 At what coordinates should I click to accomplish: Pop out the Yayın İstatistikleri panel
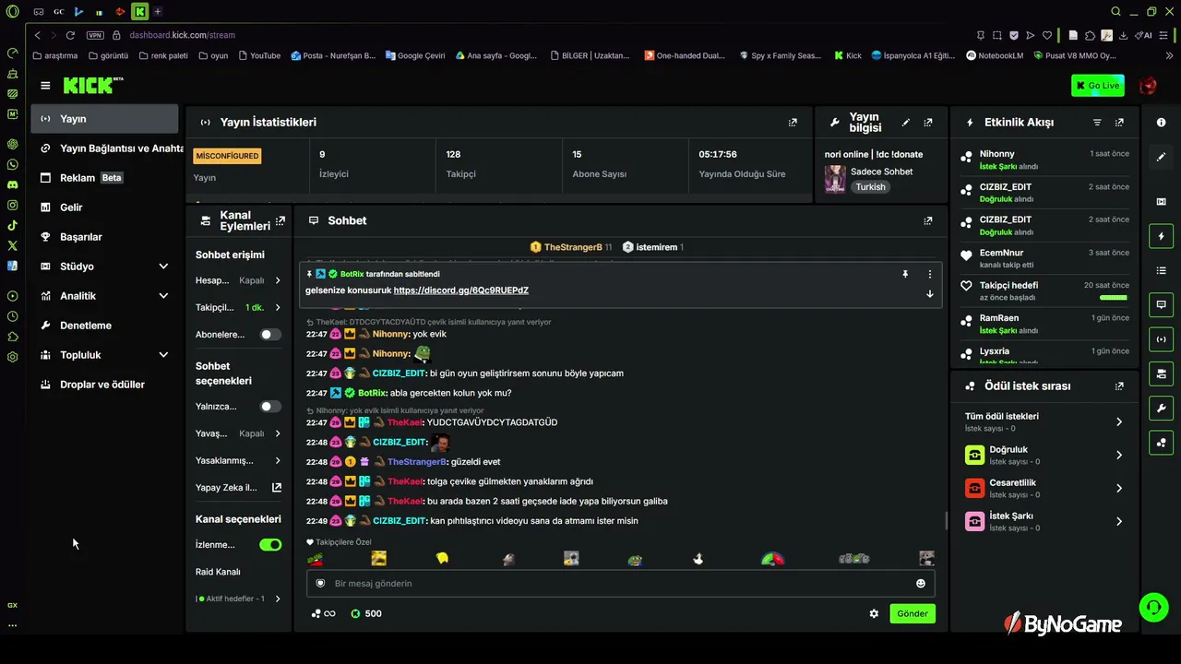point(793,122)
